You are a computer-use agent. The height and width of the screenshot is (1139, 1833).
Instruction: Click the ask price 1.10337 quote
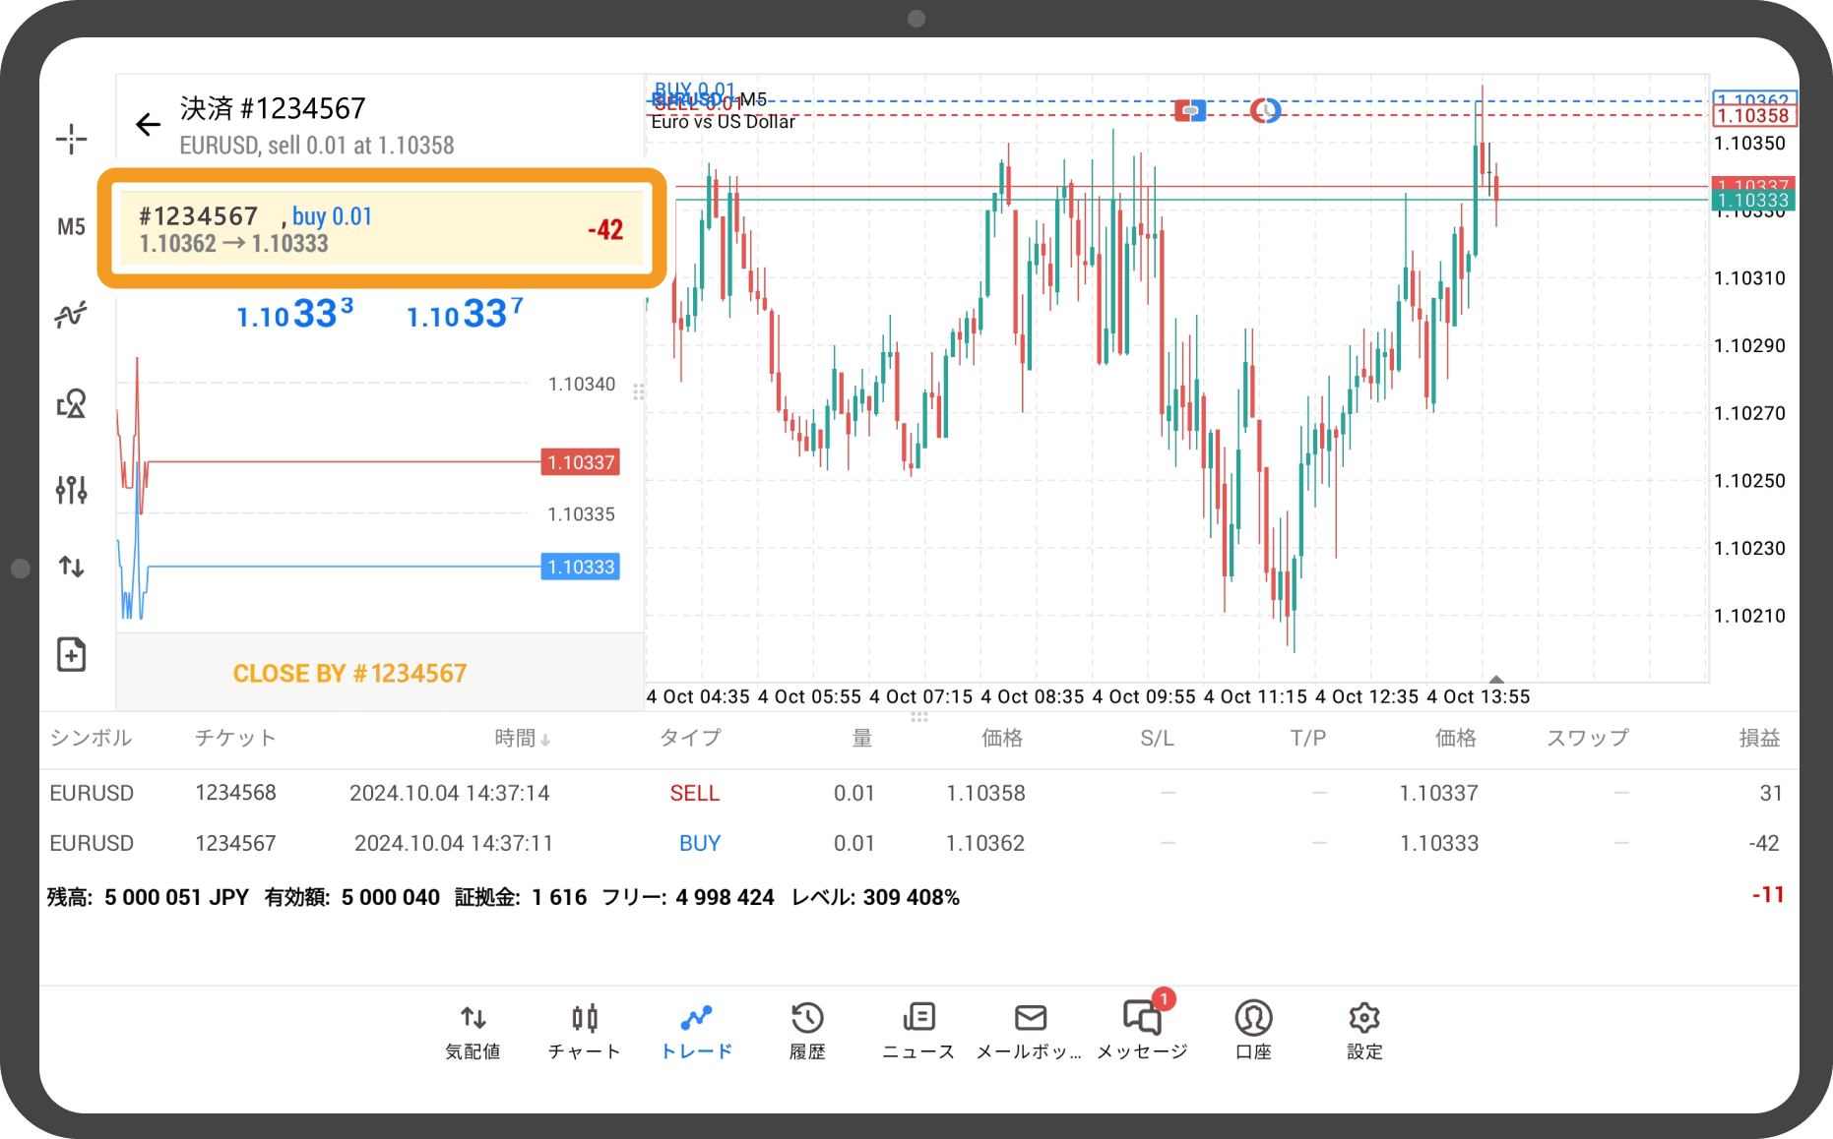[x=465, y=314]
